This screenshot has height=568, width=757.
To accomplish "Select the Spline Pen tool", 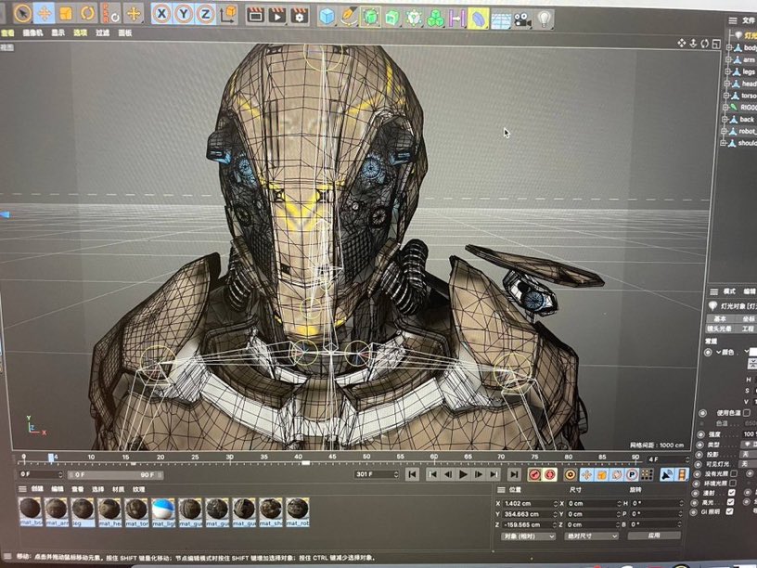I will click(349, 18).
